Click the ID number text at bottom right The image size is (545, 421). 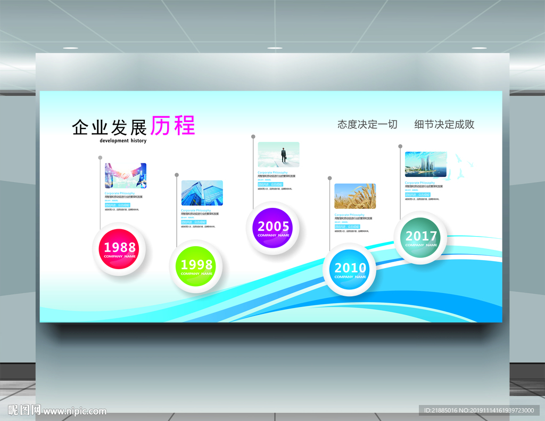[479, 410]
